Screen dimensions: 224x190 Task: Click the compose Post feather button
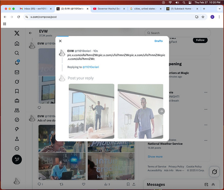[x=17, y=160]
